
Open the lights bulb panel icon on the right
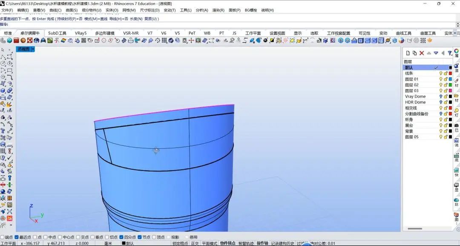click(457, 110)
